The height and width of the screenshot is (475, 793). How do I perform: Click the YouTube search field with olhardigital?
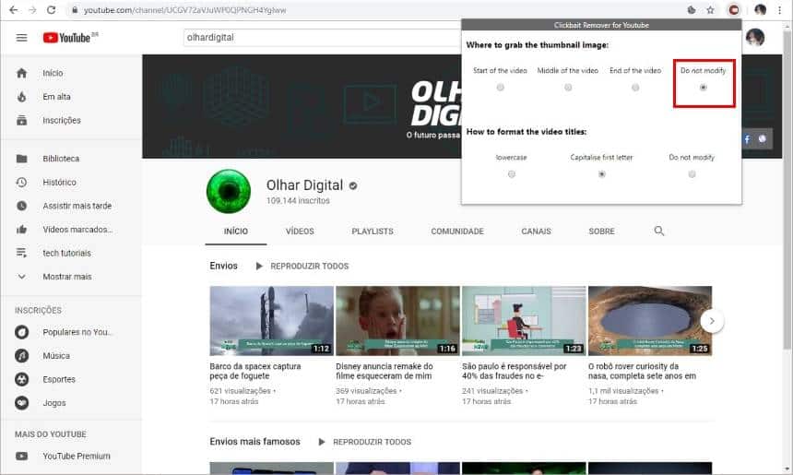[322, 38]
